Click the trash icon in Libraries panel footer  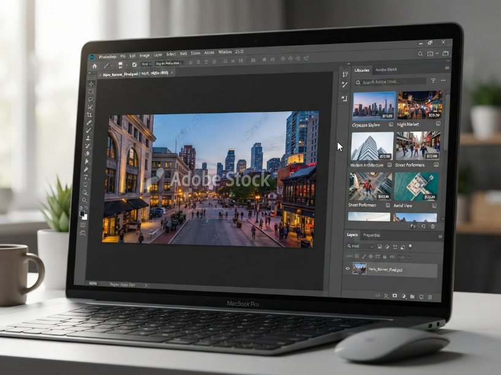(x=433, y=226)
